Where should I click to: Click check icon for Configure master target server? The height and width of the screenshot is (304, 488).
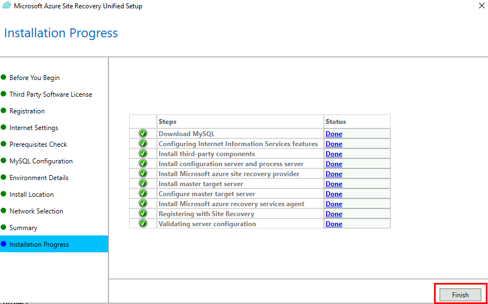point(143,194)
